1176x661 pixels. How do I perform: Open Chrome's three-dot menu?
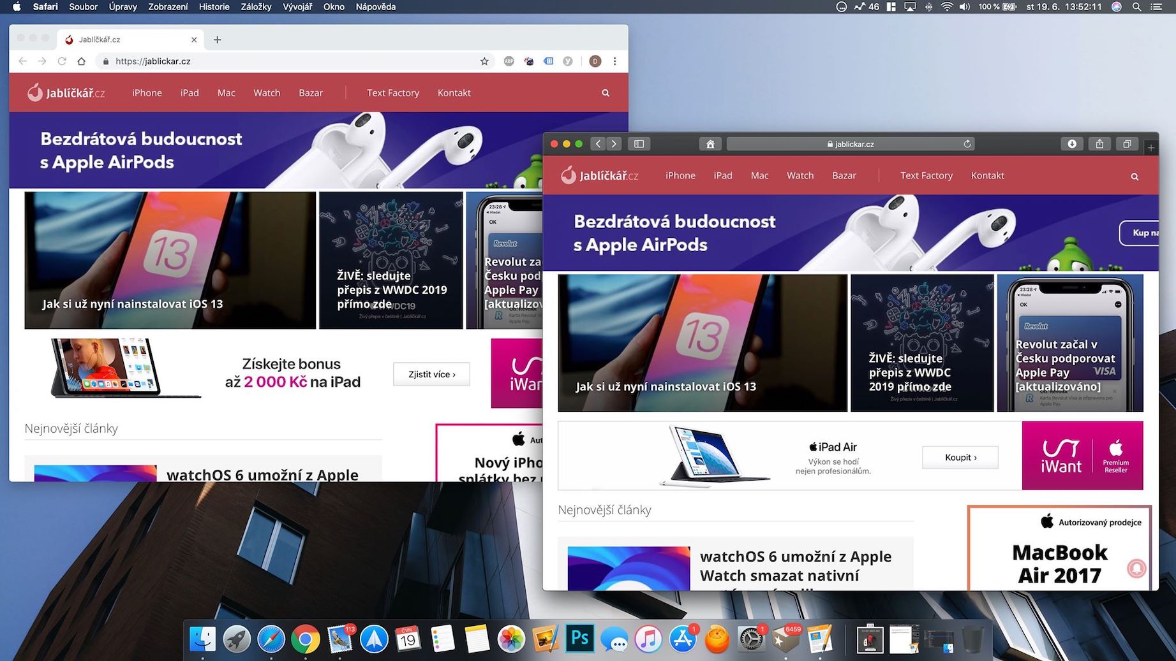pos(615,61)
